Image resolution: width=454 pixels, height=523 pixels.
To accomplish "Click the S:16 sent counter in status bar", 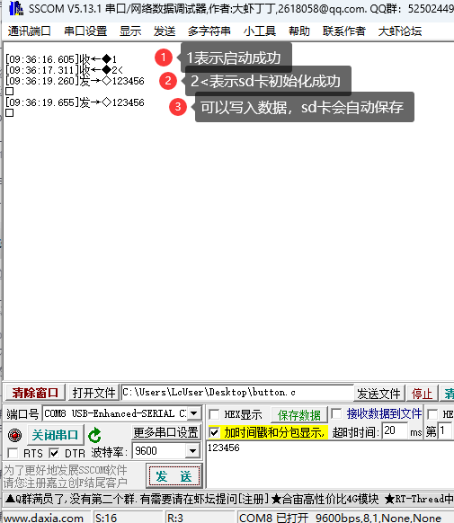I will tap(106, 518).
